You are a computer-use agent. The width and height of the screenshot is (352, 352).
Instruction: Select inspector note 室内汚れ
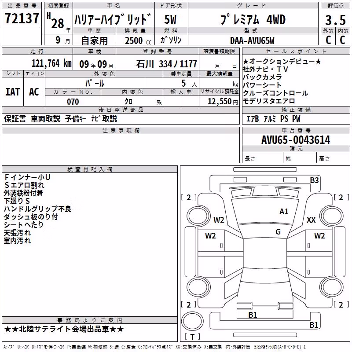[x=17, y=241]
